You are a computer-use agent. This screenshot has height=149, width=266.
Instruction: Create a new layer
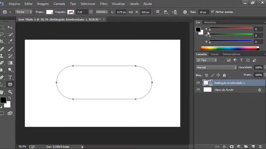253,147
